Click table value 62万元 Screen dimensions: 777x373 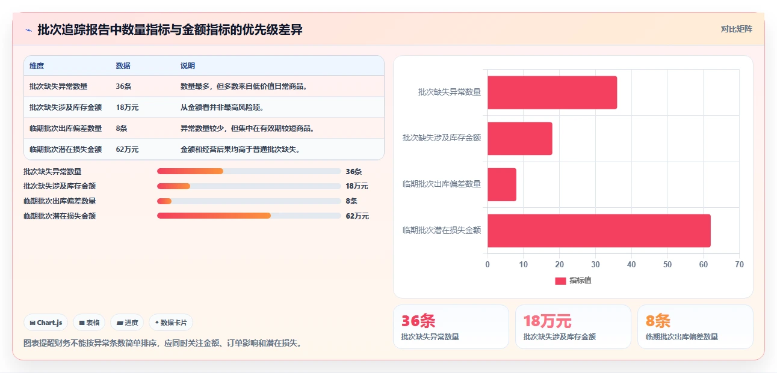point(127,150)
